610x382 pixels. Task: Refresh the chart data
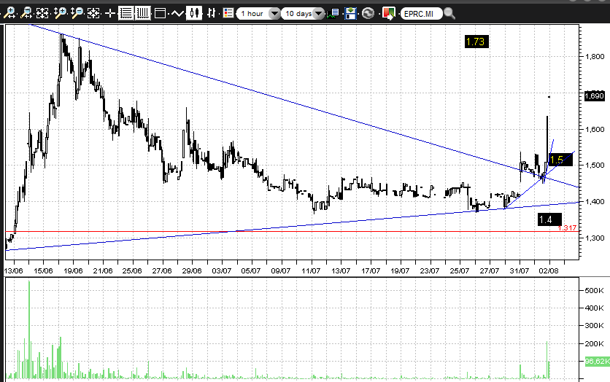coord(368,13)
